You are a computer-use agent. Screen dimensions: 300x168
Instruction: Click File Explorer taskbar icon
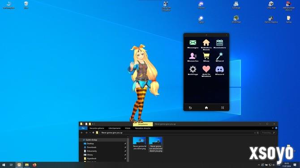[x=27, y=165]
